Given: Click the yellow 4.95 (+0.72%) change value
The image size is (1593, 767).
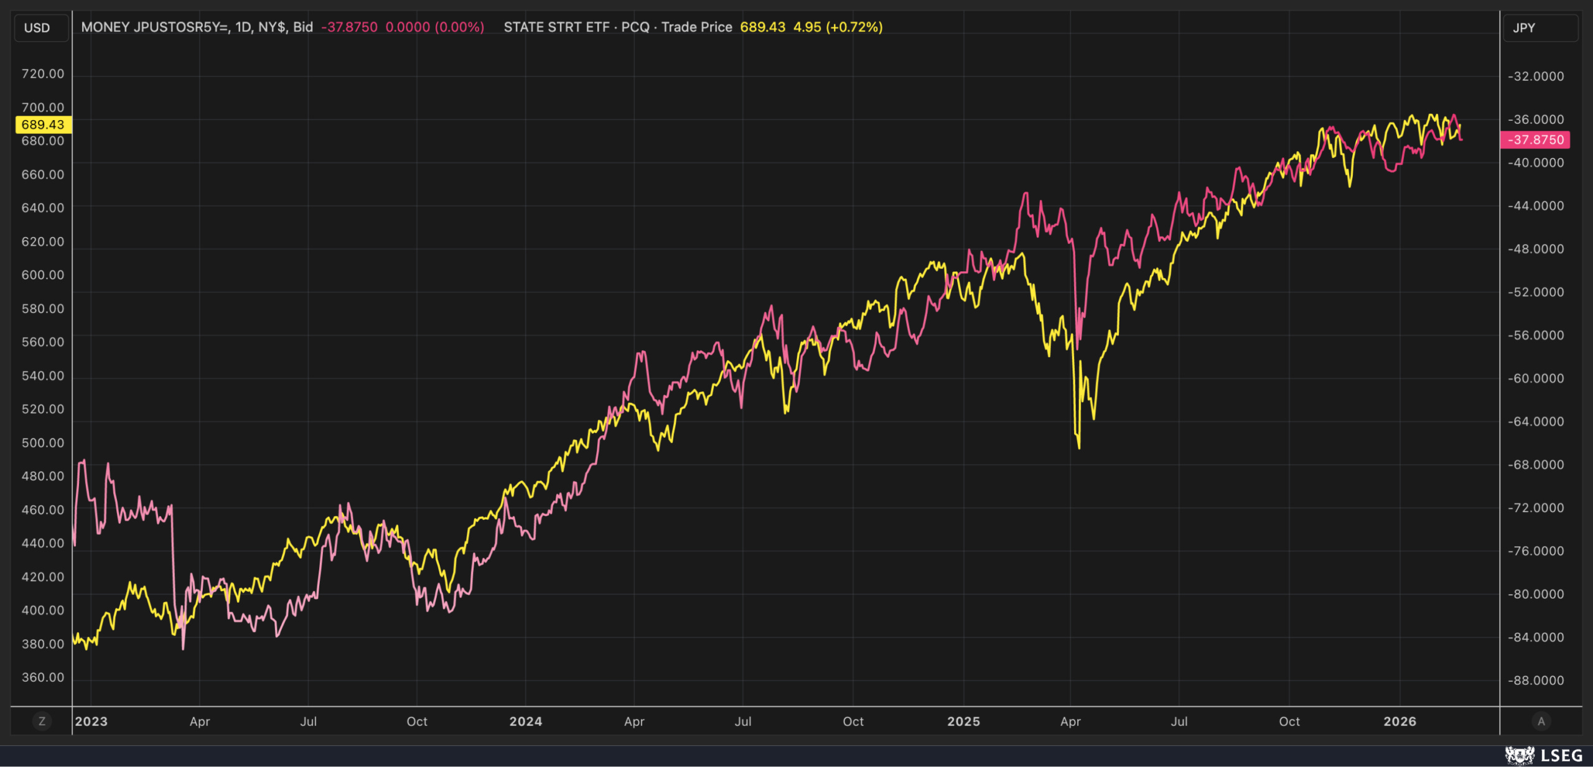Looking at the screenshot, I should [x=838, y=27].
